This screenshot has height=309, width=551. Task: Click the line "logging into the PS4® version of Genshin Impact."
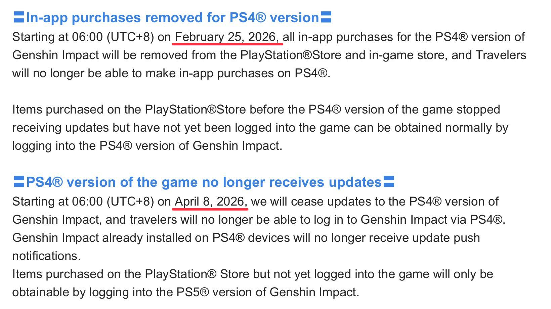pos(147,146)
